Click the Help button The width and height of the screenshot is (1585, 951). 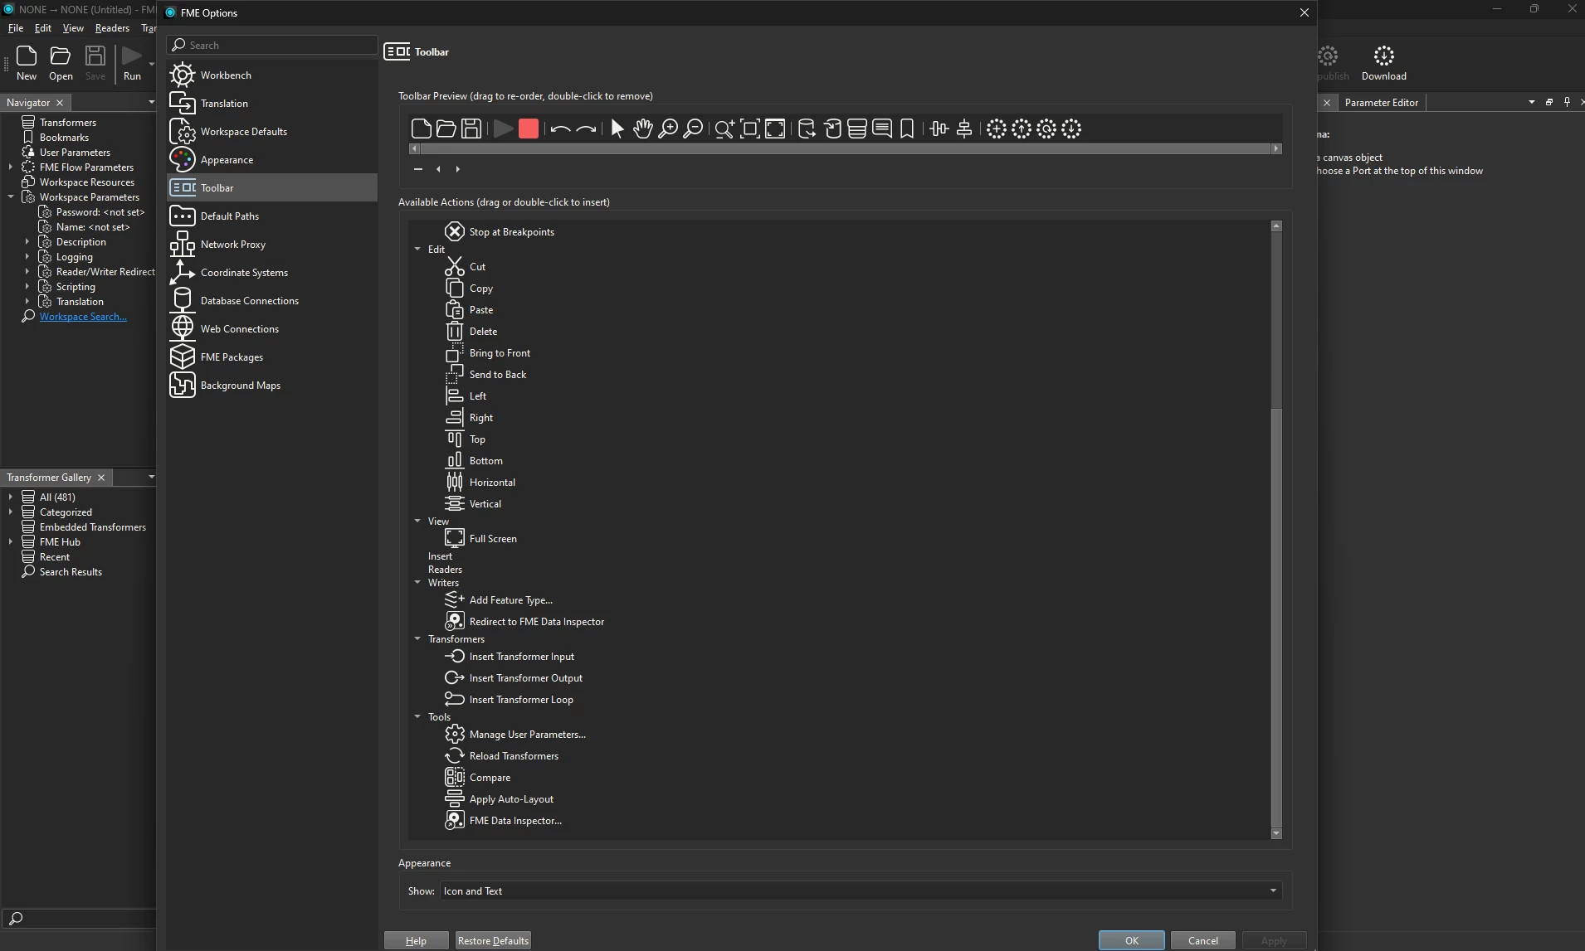[416, 941]
